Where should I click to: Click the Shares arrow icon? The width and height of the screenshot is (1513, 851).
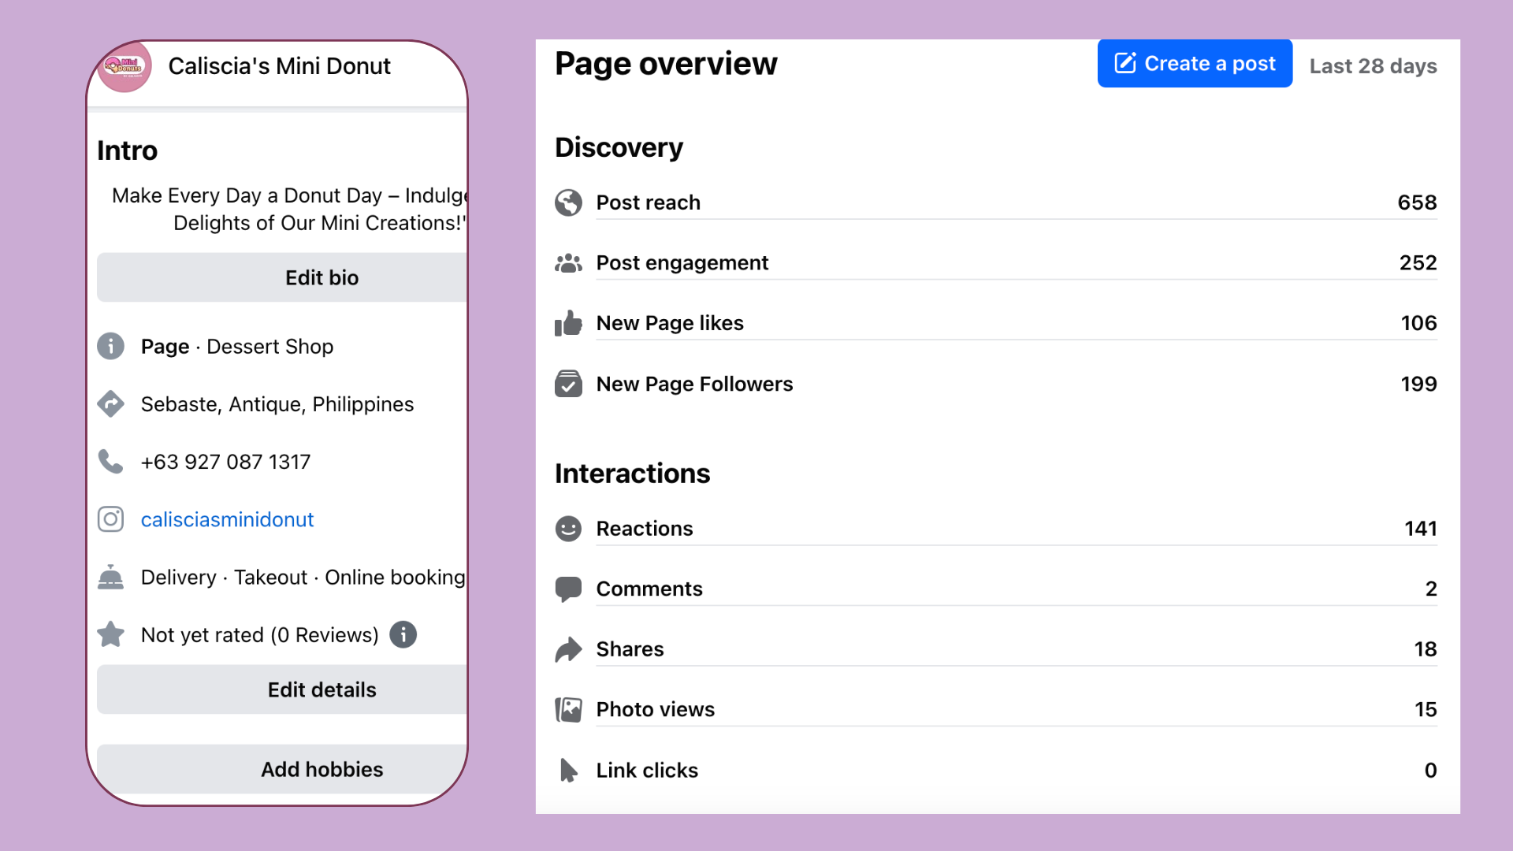pos(568,649)
